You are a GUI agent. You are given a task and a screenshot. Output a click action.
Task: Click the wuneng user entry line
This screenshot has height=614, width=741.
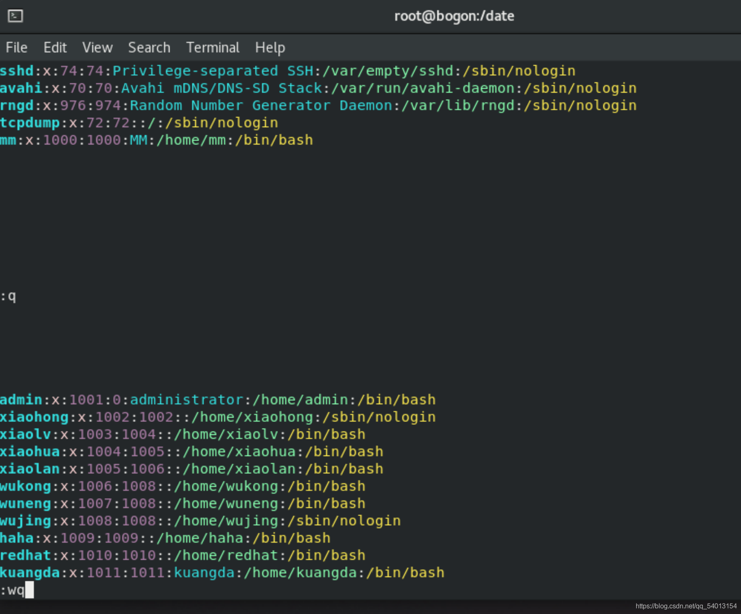(x=183, y=504)
